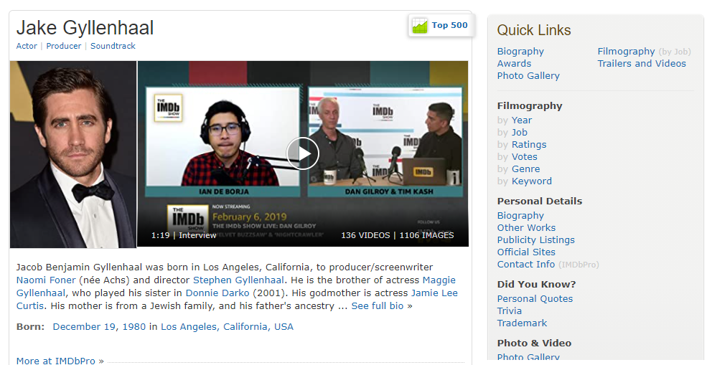Expand with See full bio
This screenshot has height=365, width=707.
pyautogui.click(x=378, y=306)
